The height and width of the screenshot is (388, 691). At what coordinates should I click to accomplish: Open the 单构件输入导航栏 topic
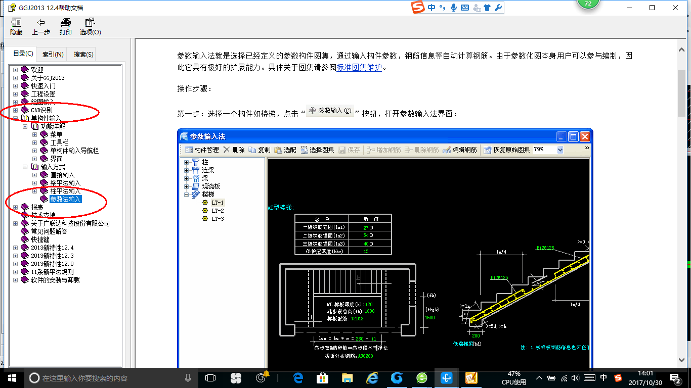click(74, 151)
